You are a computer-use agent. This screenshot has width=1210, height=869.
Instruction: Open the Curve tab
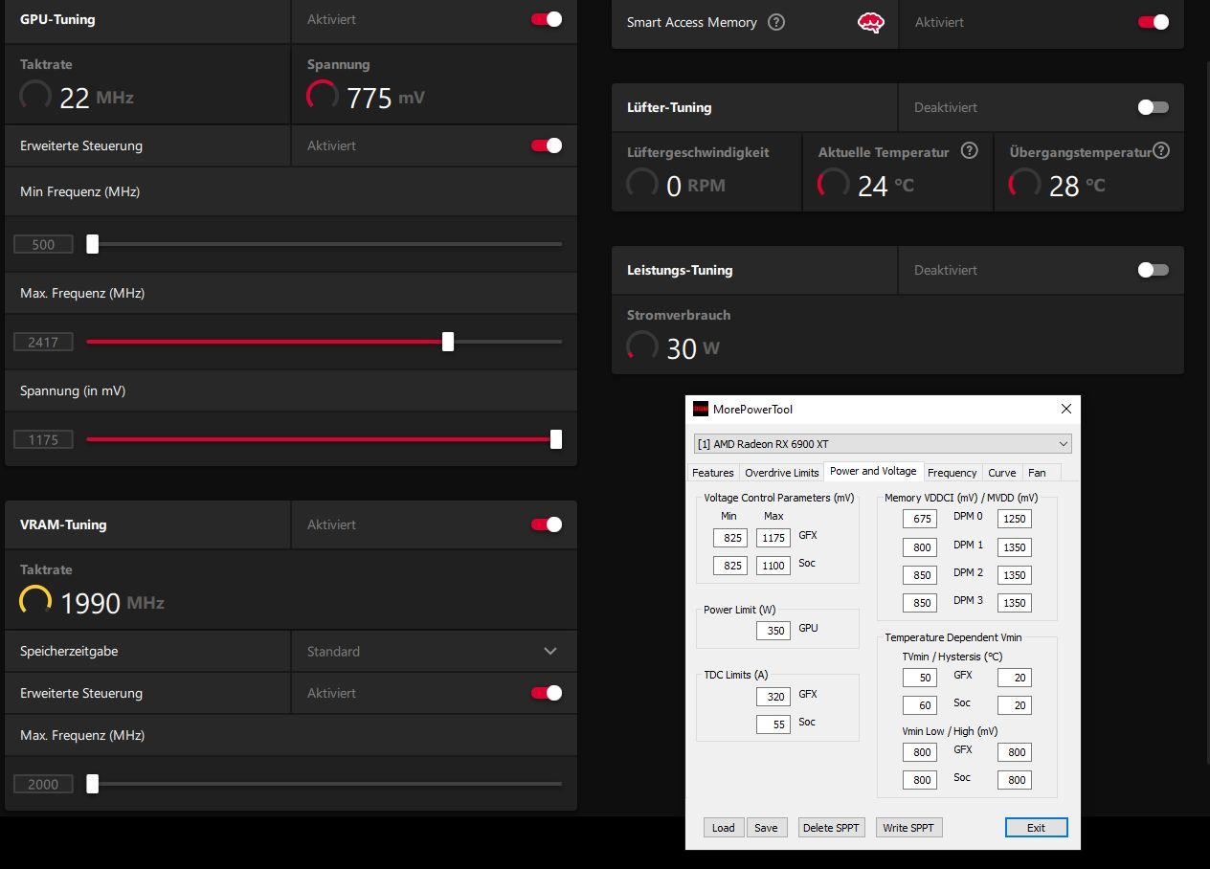pyautogui.click(x=1002, y=473)
